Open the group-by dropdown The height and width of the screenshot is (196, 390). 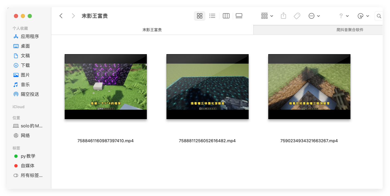tap(267, 16)
